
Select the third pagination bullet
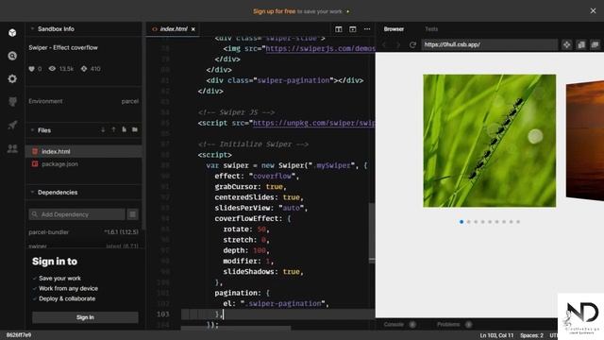tap(476, 222)
